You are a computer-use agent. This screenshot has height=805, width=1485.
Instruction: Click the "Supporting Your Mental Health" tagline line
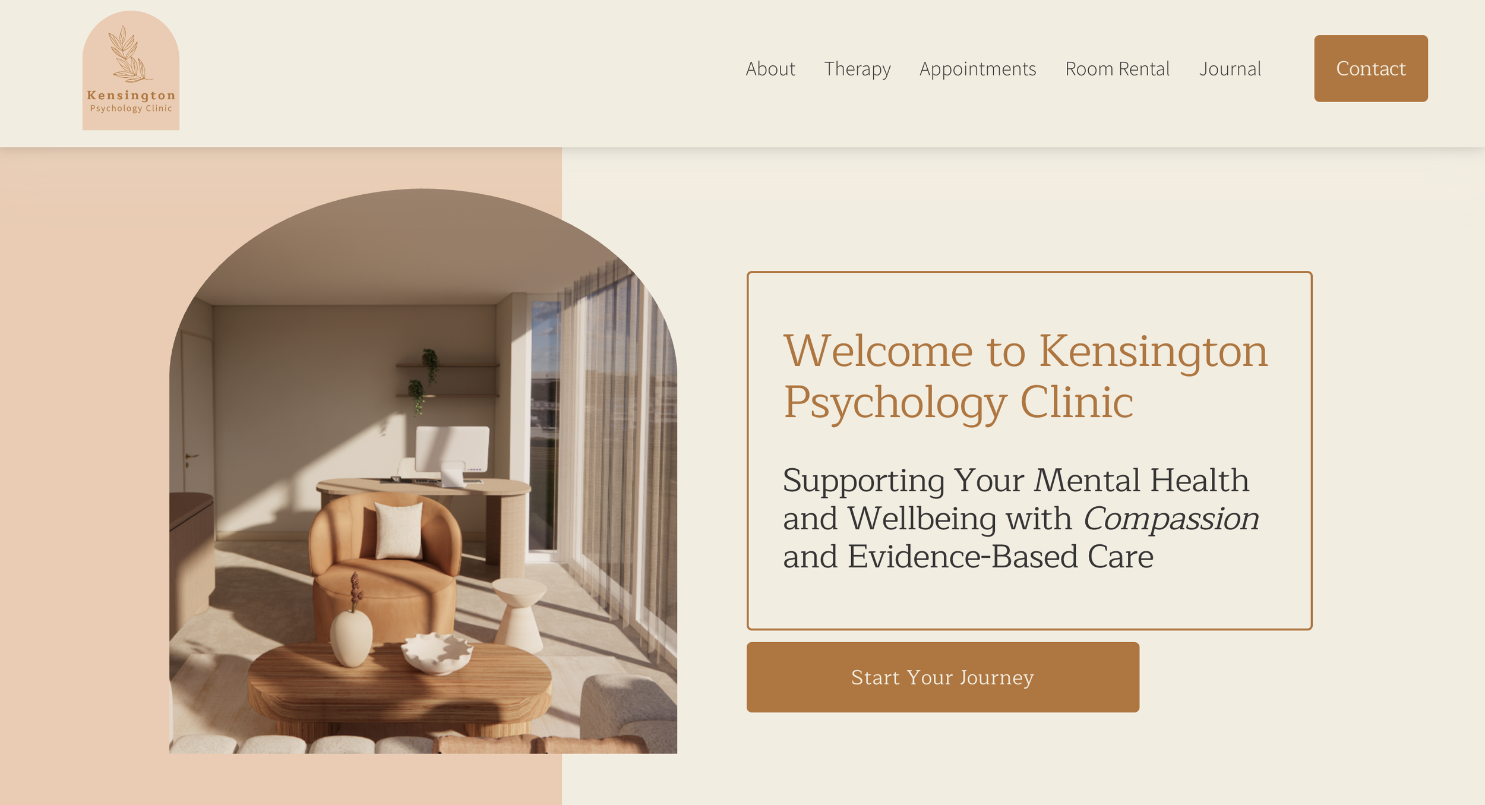click(x=1016, y=480)
